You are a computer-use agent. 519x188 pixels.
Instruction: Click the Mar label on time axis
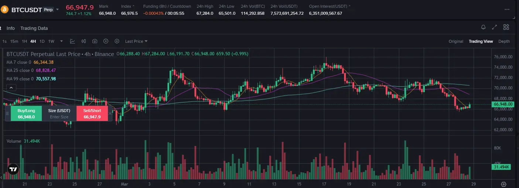click(x=124, y=184)
